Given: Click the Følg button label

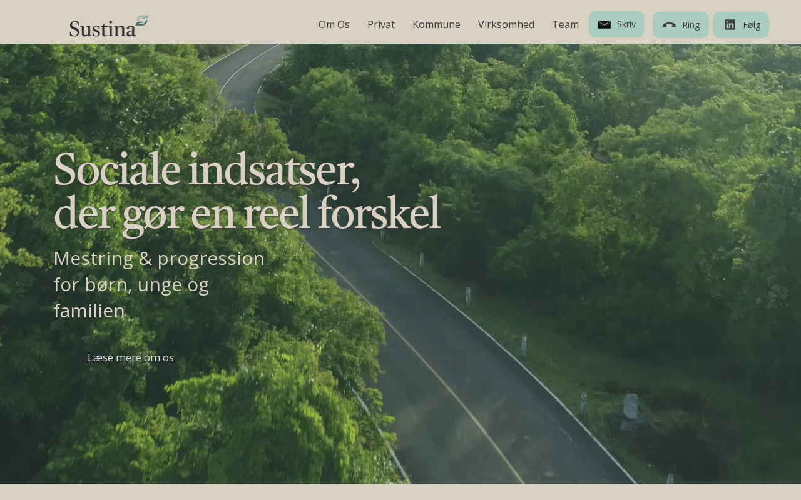Looking at the screenshot, I should (752, 25).
